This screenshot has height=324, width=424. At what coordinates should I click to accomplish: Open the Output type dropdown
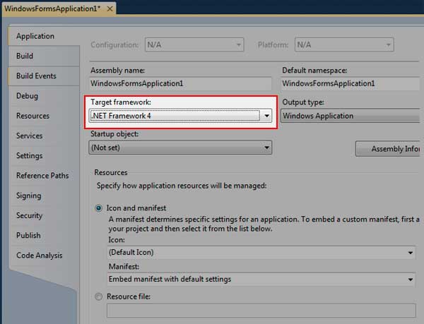point(351,116)
